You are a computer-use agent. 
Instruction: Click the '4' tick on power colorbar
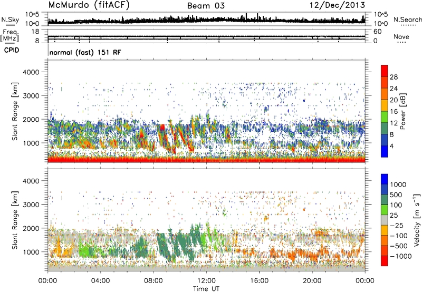[391, 146]
